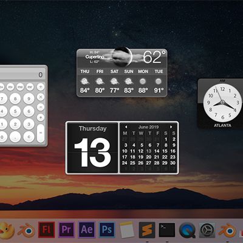Click the calculator m- memory key
The width and height of the screenshot is (243, 243).
10,87
